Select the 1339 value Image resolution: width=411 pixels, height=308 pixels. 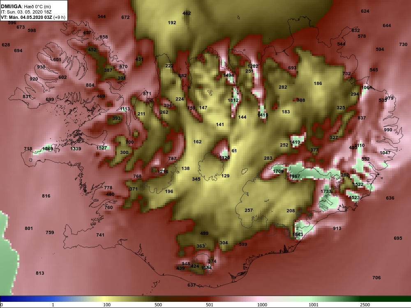(x=76, y=149)
